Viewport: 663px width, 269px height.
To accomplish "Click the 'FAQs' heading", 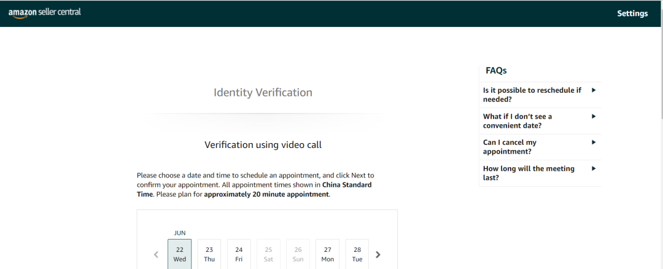I will pyautogui.click(x=497, y=71).
